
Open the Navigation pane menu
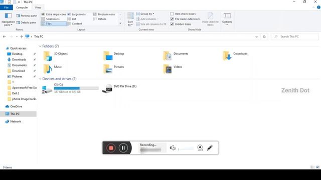pyautogui.click(x=8, y=19)
